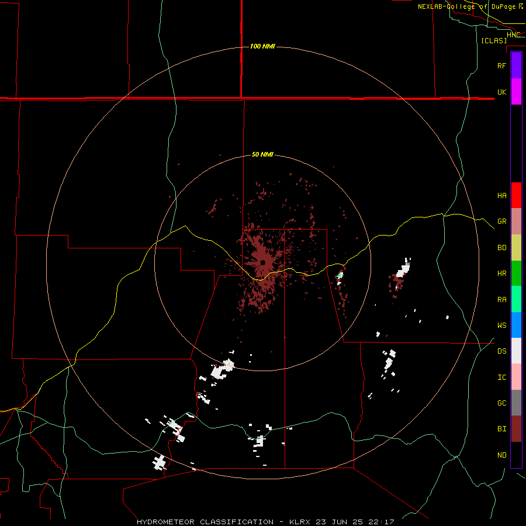Click the gray GC legend color block
The image size is (526, 526).
[x=516, y=403]
